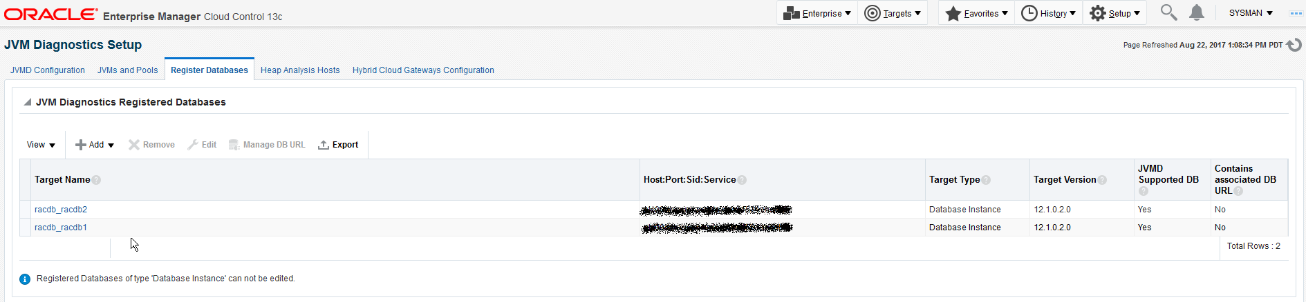
Task: Open the Targets menu
Action: (893, 13)
